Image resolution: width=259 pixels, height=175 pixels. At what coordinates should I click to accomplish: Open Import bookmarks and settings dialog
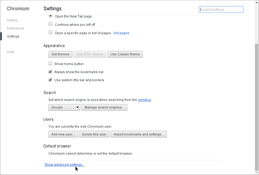[139, 134]
